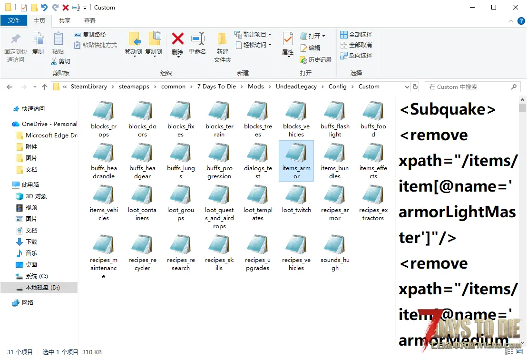Click the New Folder icon
This screenshot has width=527, height=358.
222,39
